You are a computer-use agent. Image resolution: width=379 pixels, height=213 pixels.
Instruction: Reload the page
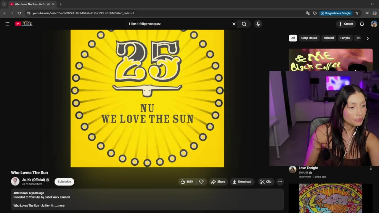pyautogui.click(x=20, y=13)
